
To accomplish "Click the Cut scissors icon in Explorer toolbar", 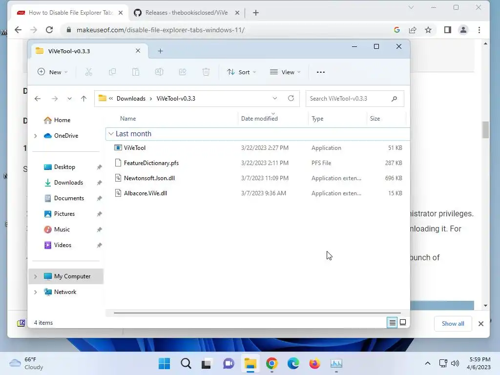I will tap(89, 72).
